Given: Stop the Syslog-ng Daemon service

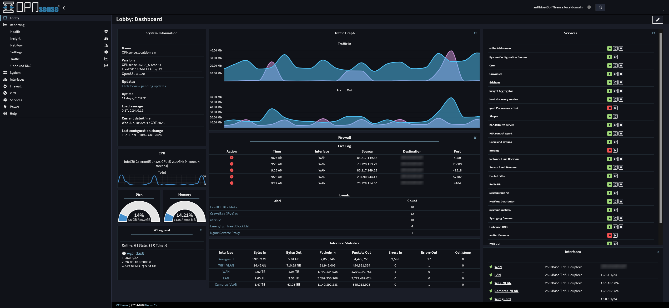Looking at the screenshot, I should click(x=621, y=218).
